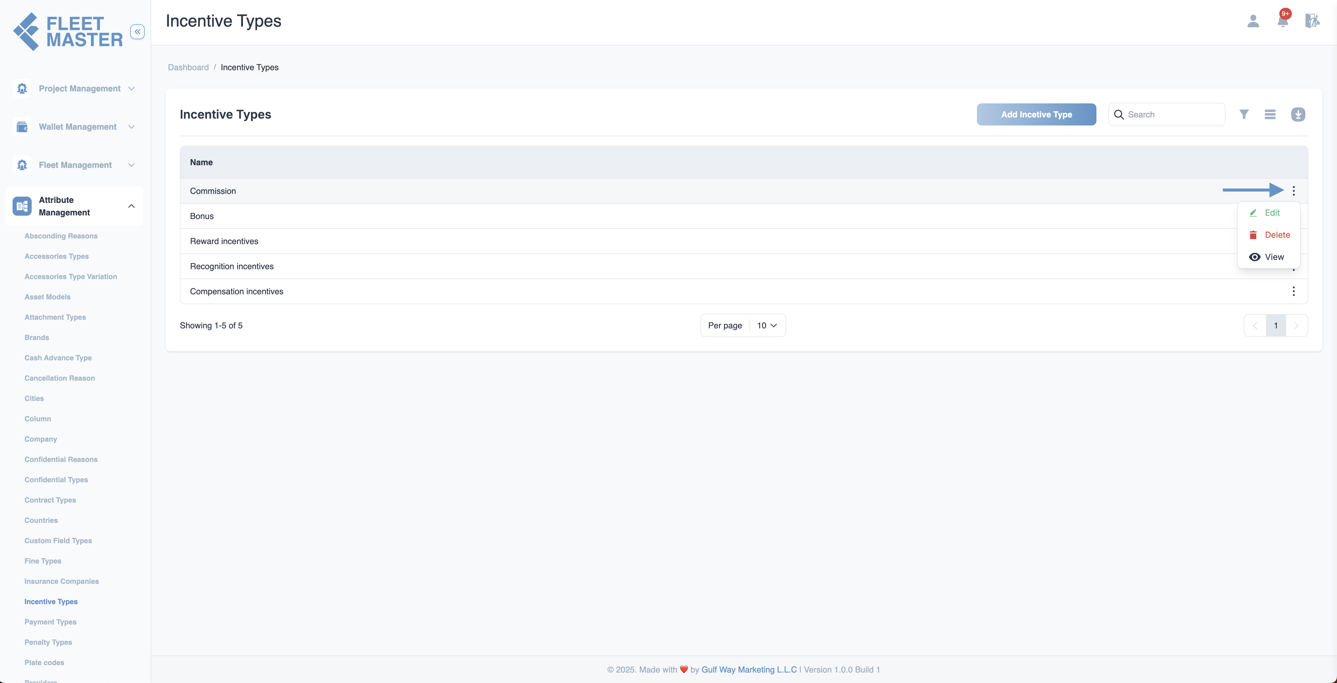Click the Showing 1-5 of 5 text
The height and width of the screenshot is (683, 1337).
[211, 325]
